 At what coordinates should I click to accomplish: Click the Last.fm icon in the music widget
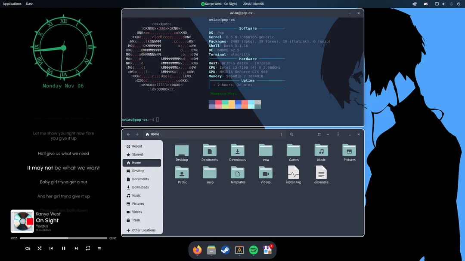(28, 248)
